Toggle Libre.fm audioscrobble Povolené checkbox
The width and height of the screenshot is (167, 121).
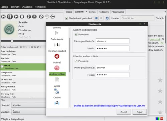point(76,61)
